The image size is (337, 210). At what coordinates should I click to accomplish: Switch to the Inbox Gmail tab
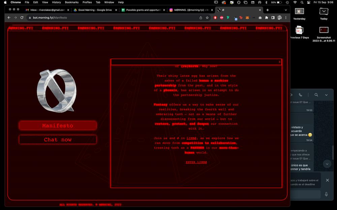click(x=47, y=10)
